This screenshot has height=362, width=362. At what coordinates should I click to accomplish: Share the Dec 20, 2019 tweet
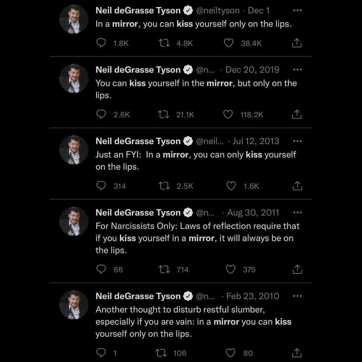click(x=297, y=114)
